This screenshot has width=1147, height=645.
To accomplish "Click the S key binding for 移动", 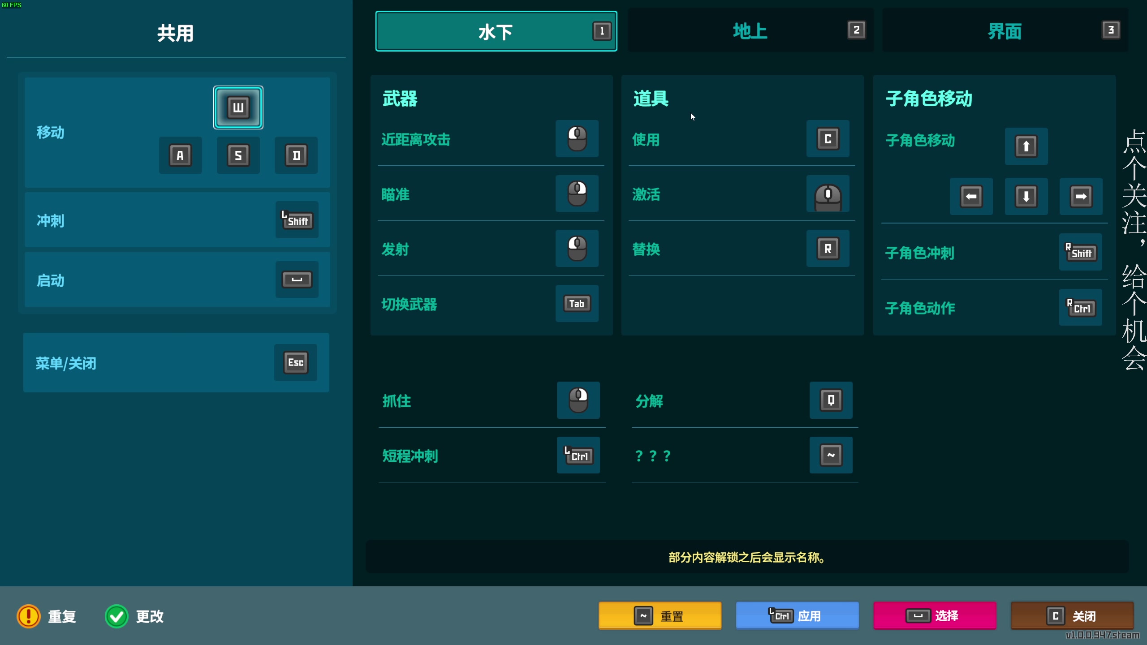I will pyautogui.click(x=238, y=155).
